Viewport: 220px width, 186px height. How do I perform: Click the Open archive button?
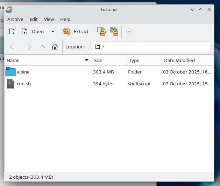pyautogui.click(x=33, y=31)
